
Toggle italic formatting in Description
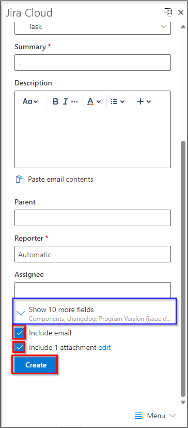[x=65, y=101]
